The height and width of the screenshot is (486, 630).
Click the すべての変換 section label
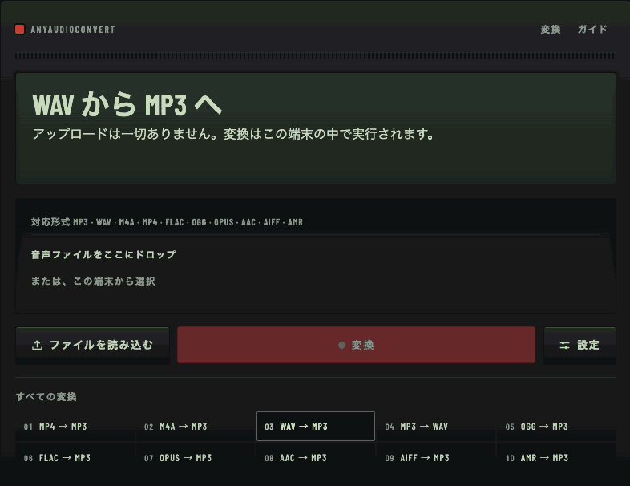pyautogui.click(x=46, y=397)
